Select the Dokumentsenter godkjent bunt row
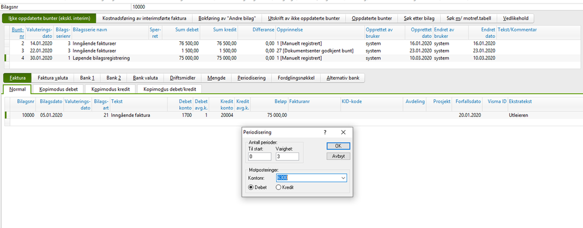 [x=292, y=51]
